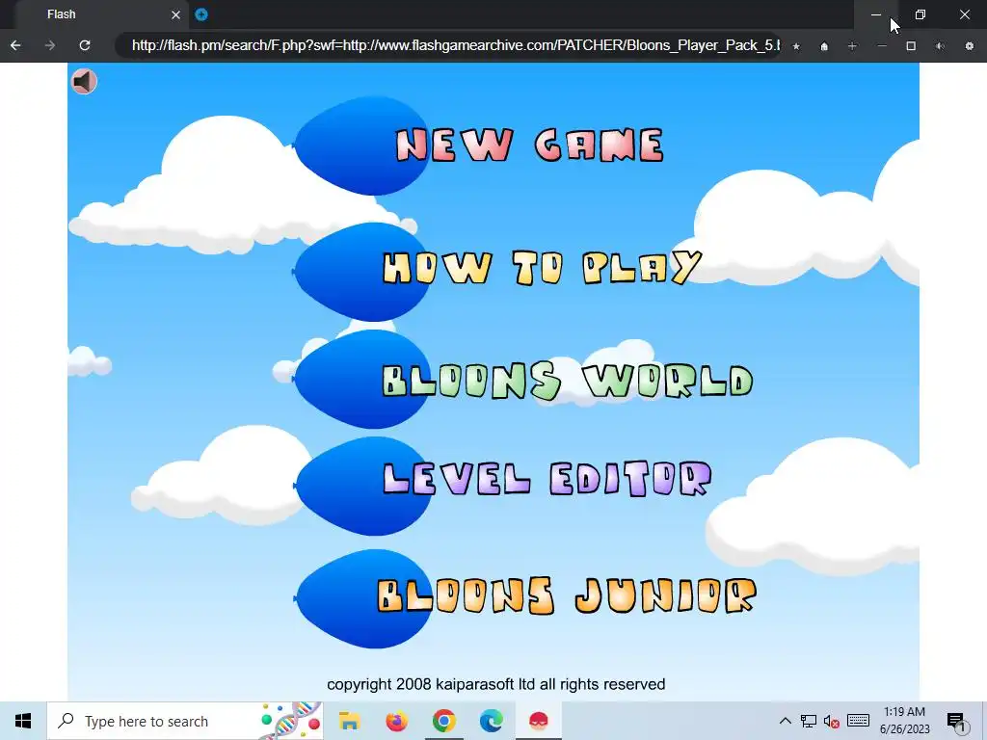Open the Windows Start menu
The image size is (987, 740).
[x=23, y=721]
